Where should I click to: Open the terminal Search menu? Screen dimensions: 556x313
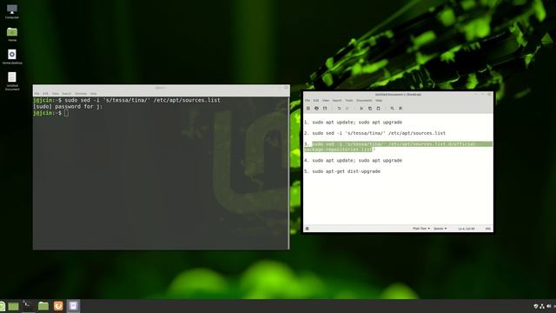tap(67, 94)
